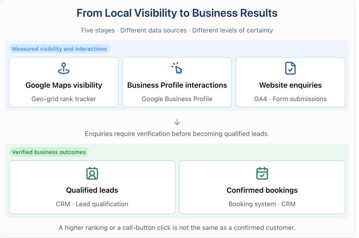
Task: Click the 'Booking system · CRM' text
Action: 262,204
